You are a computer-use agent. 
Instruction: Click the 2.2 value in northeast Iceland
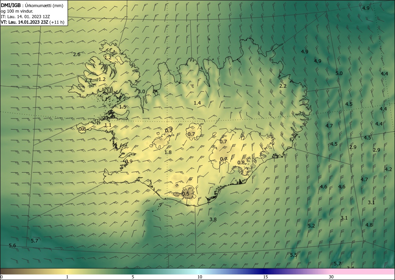coord(283,86)
